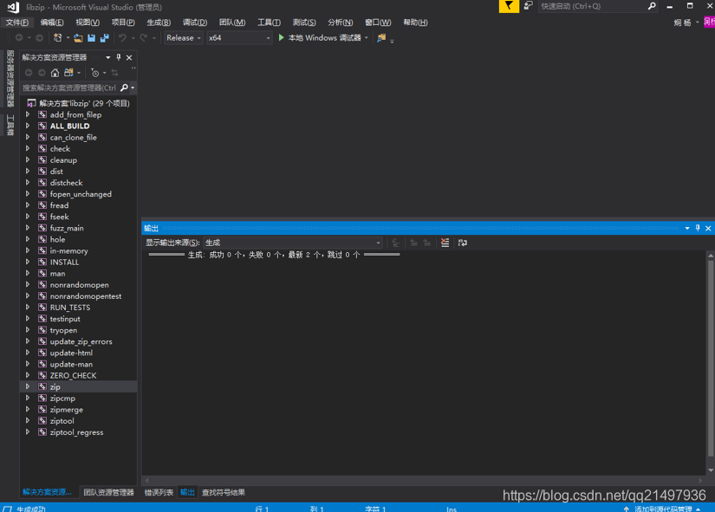Switch to the 解决方案资源 bottom tab
Screen dimensions: 715x512
47,492
